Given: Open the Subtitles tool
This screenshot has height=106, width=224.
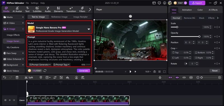Looking at the screenshot, I should coord(37,9).
